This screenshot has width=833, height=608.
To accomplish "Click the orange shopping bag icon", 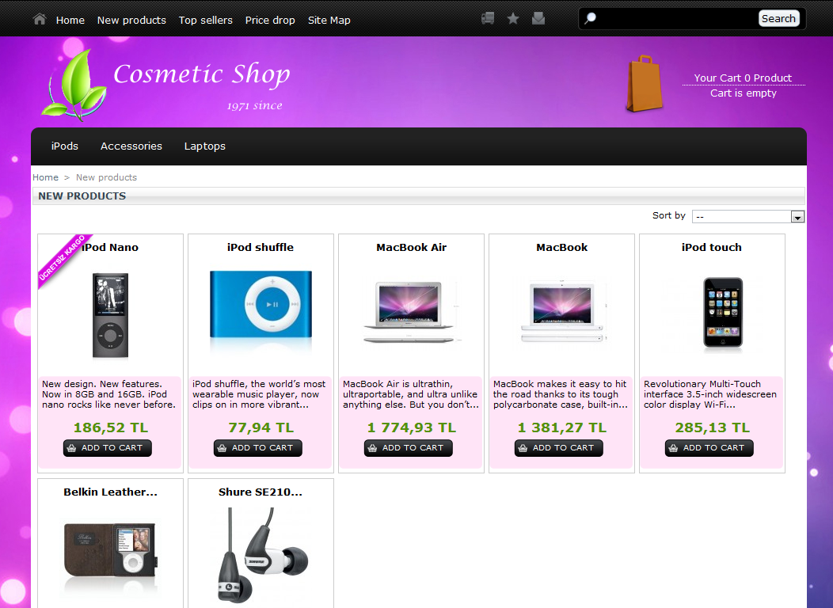I will point(645,83).
